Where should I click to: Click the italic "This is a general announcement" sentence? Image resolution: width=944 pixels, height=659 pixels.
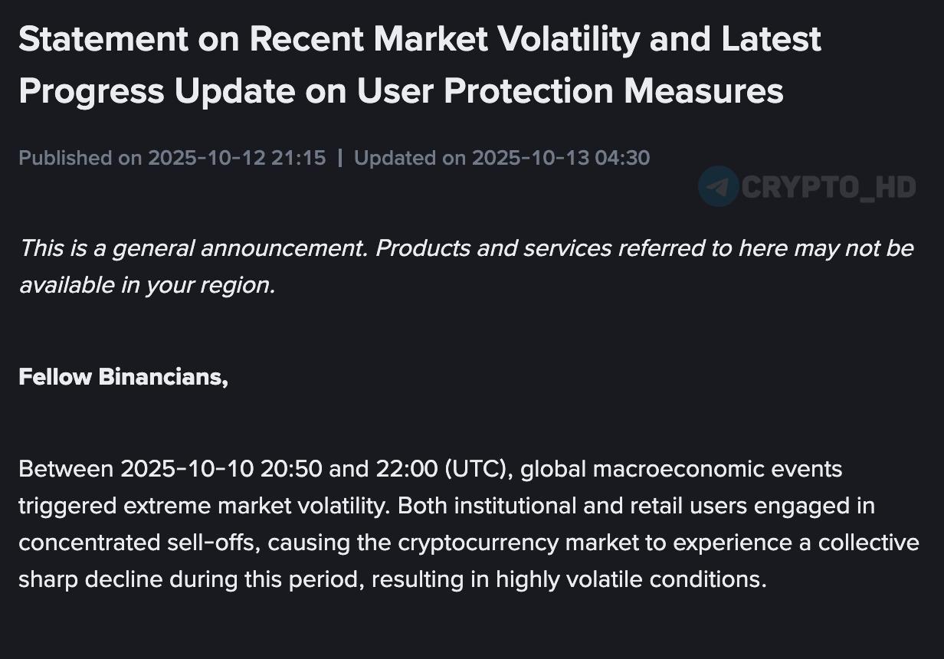pyautogui.click(x=198, y=248)
